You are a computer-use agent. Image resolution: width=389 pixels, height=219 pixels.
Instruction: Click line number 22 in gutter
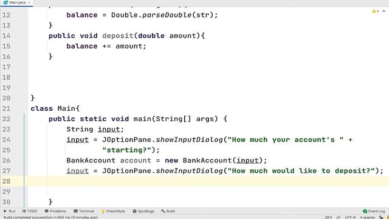pyautogui.click(x=7, y=119)
